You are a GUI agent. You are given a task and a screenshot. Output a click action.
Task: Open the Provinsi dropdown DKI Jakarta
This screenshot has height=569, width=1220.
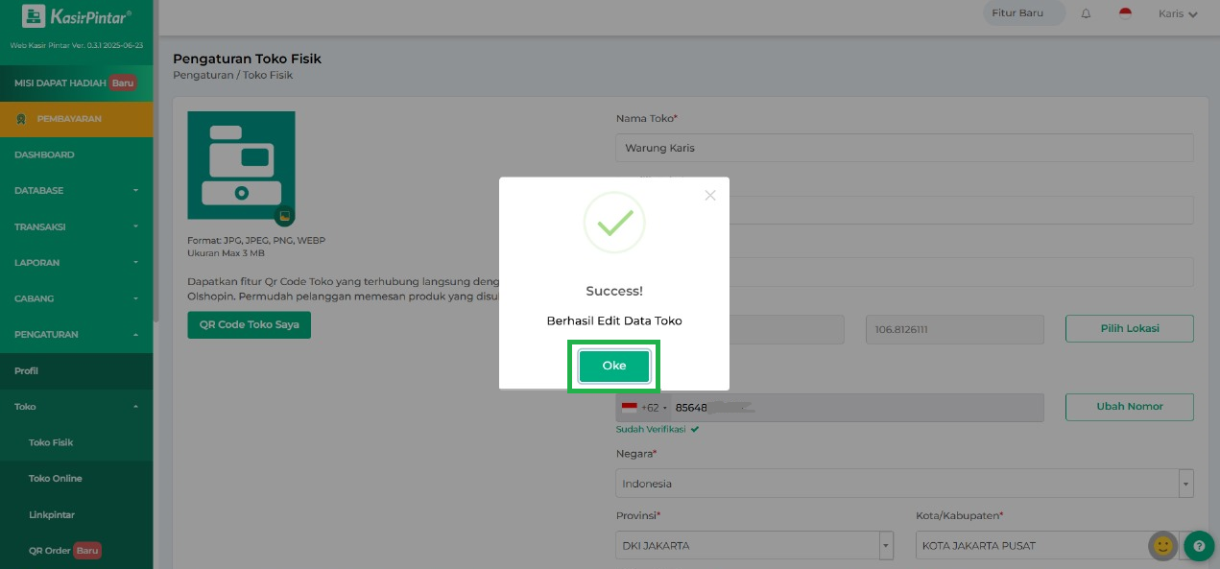coord(754,546)
